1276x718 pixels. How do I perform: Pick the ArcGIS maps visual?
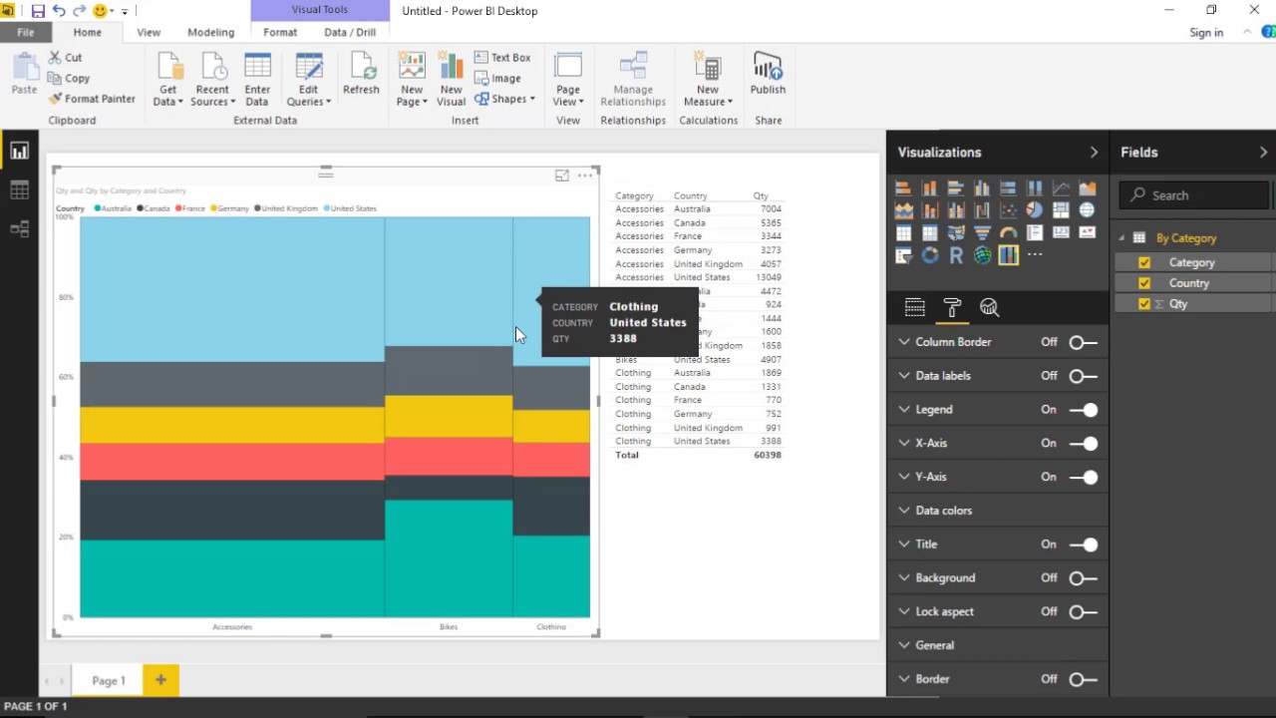[x=982, y=255]
